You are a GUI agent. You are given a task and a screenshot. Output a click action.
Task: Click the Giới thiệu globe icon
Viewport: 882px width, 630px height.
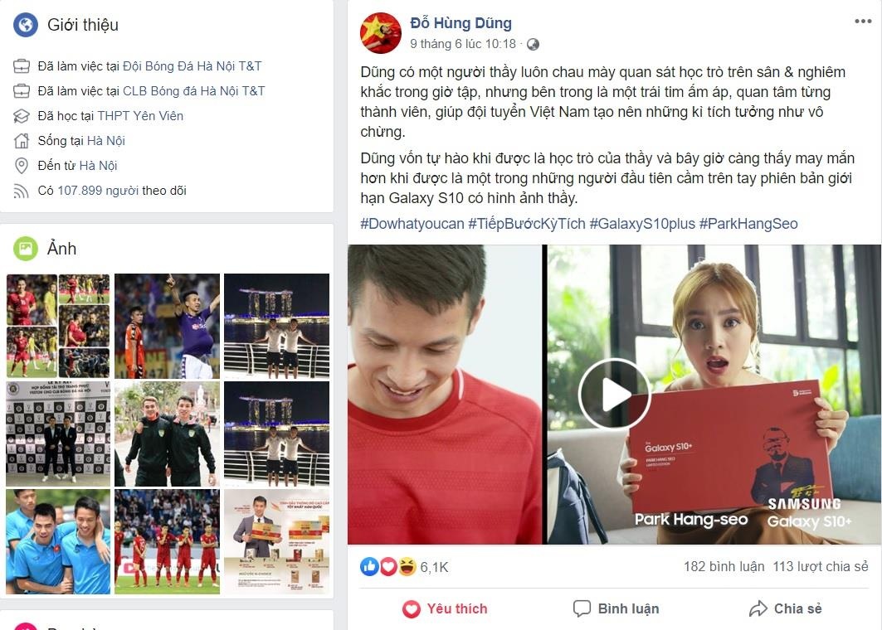(x=26, y=25)
